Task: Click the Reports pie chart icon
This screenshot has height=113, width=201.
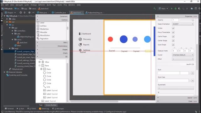Action: 80,45
